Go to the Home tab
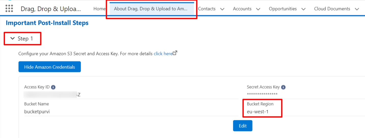The width and height of the screenshot is (365, 138). click(x=99, y=9)
